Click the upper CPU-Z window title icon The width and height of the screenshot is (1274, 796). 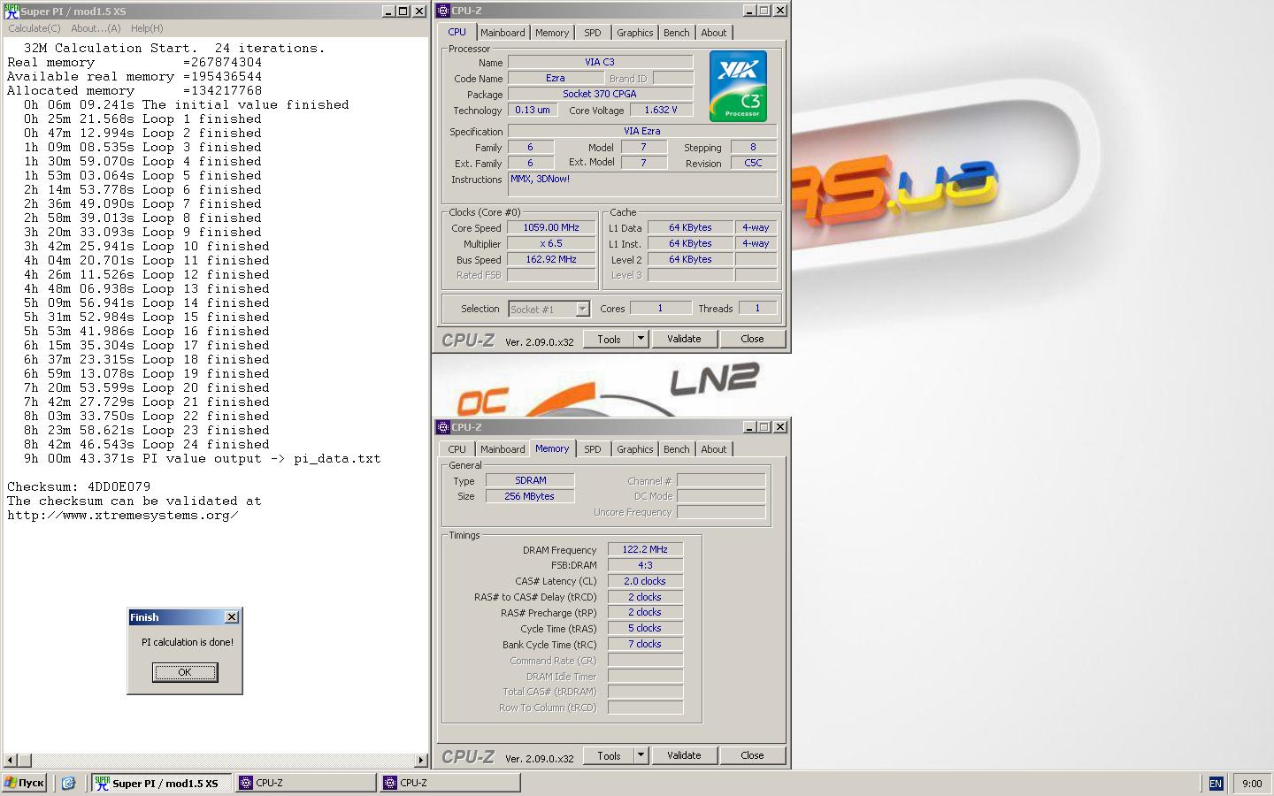click(x=443, y=11)
